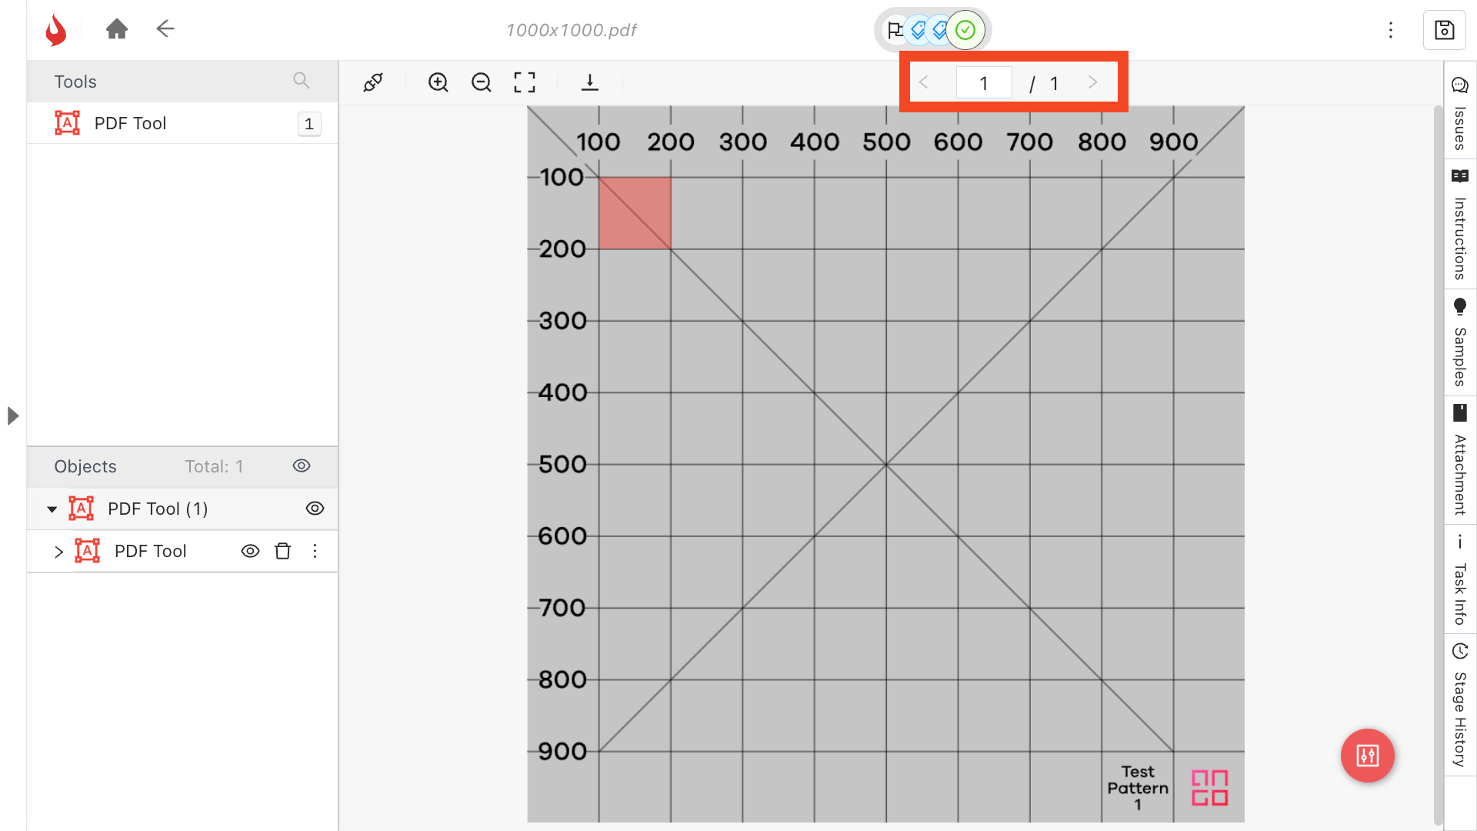Viewport: 1477px width, 831px height.
Task: Click the page number input field
Action: 983,83
